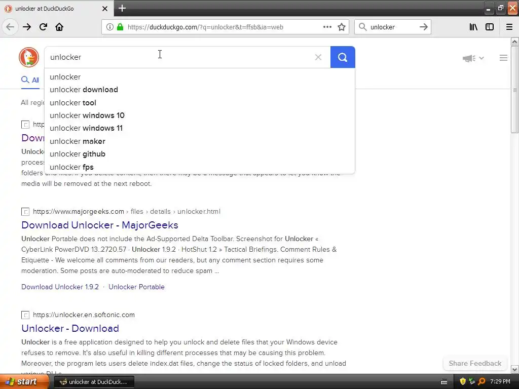The width and height of the screenshot is (519, 389).
Task: Open Unlocker Portable sublink
Action: pyautogui.click(x=136, y=287)
